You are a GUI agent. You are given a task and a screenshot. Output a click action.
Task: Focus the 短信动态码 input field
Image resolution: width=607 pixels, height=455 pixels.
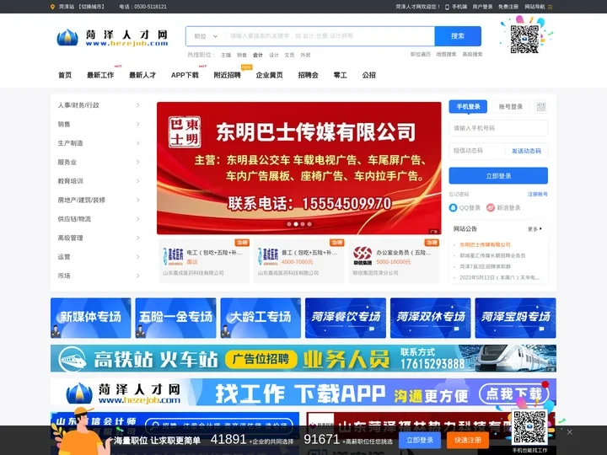click(x=477, y=151)
